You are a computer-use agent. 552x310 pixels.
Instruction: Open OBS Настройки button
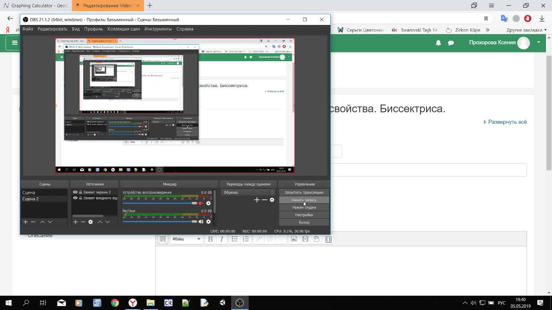(304, 214)
